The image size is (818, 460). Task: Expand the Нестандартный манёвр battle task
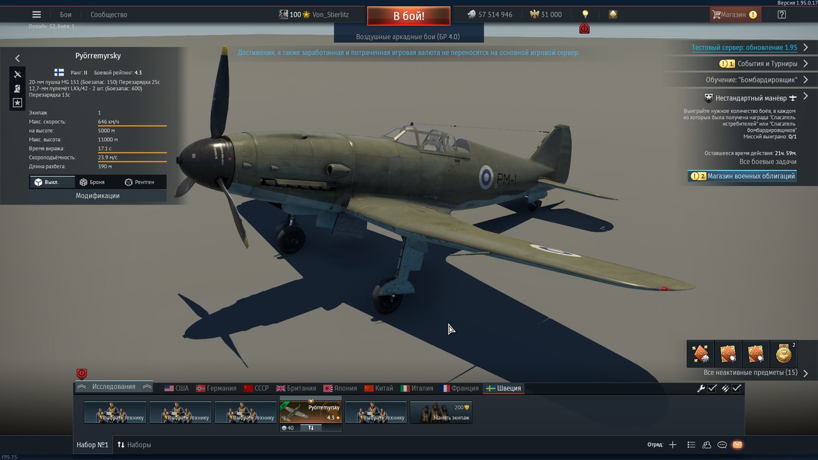805,97
